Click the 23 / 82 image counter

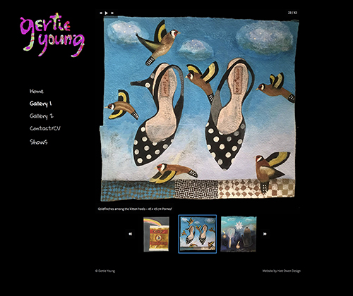[x=292, y=13]
